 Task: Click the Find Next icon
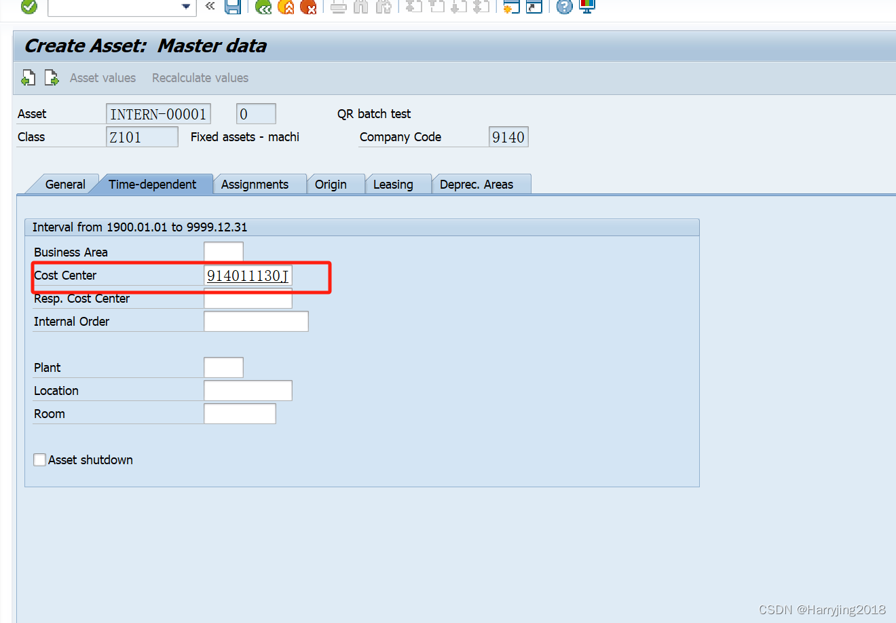384,7
